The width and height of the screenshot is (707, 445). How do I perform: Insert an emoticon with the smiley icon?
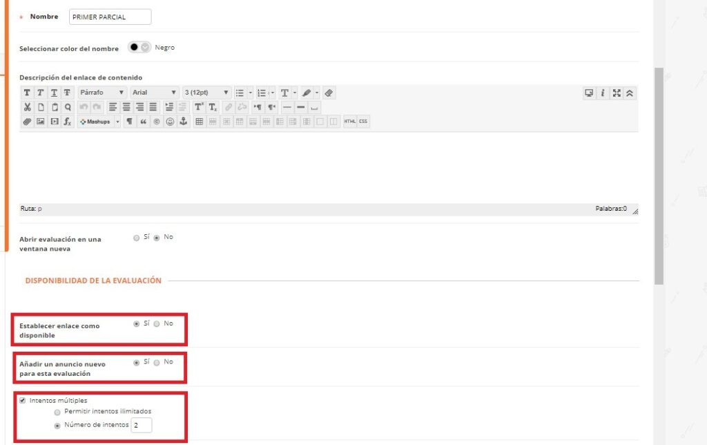coord(170,122)
